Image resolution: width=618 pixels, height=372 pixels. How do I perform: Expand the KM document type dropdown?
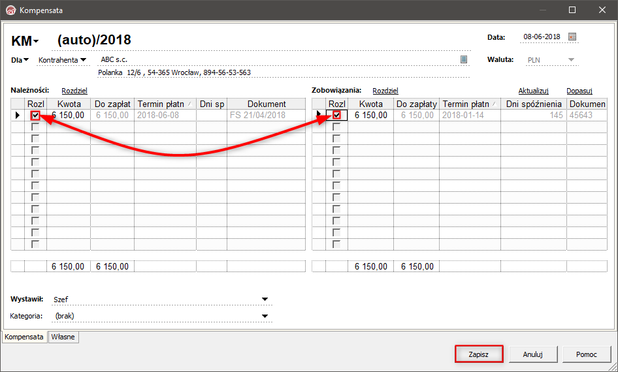pos(36,41)
